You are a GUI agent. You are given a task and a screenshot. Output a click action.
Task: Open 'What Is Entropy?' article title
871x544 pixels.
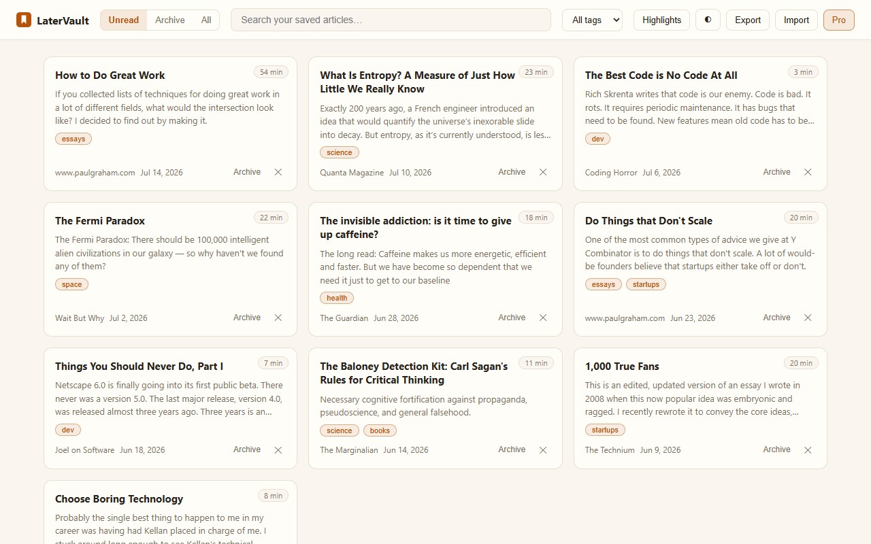click(418, 82)
